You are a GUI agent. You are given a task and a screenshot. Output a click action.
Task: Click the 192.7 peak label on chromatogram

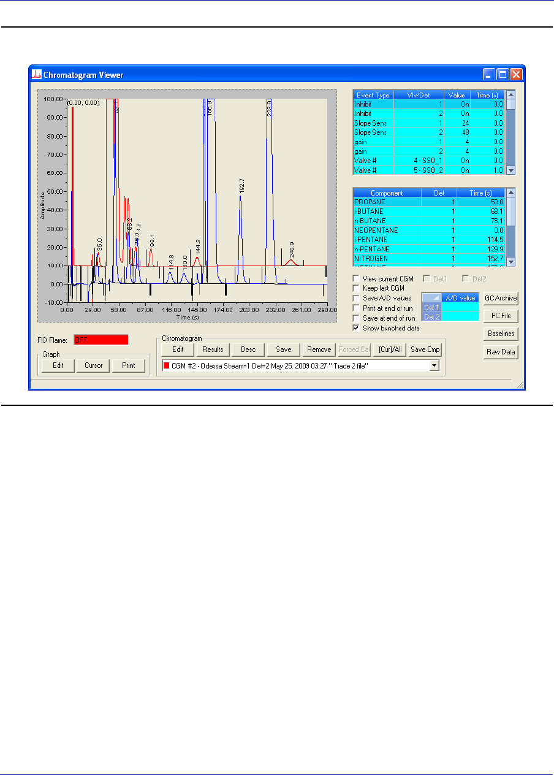(x=242, y=186)
